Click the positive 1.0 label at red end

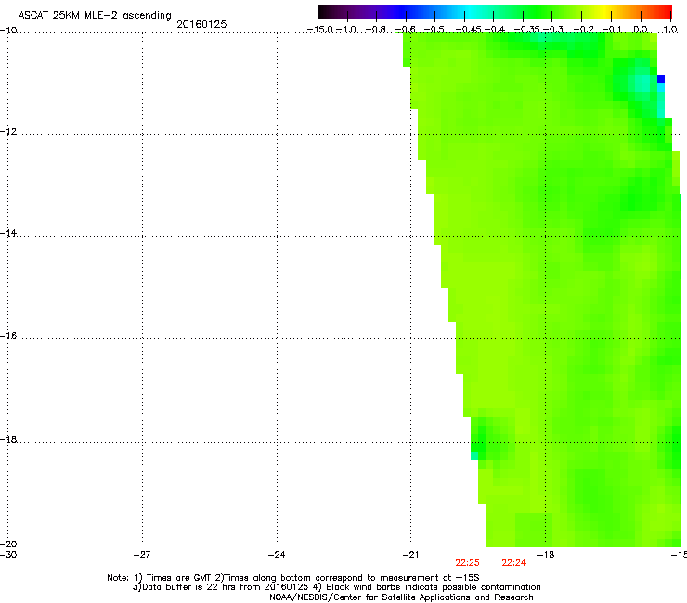[x=670, y=30]
